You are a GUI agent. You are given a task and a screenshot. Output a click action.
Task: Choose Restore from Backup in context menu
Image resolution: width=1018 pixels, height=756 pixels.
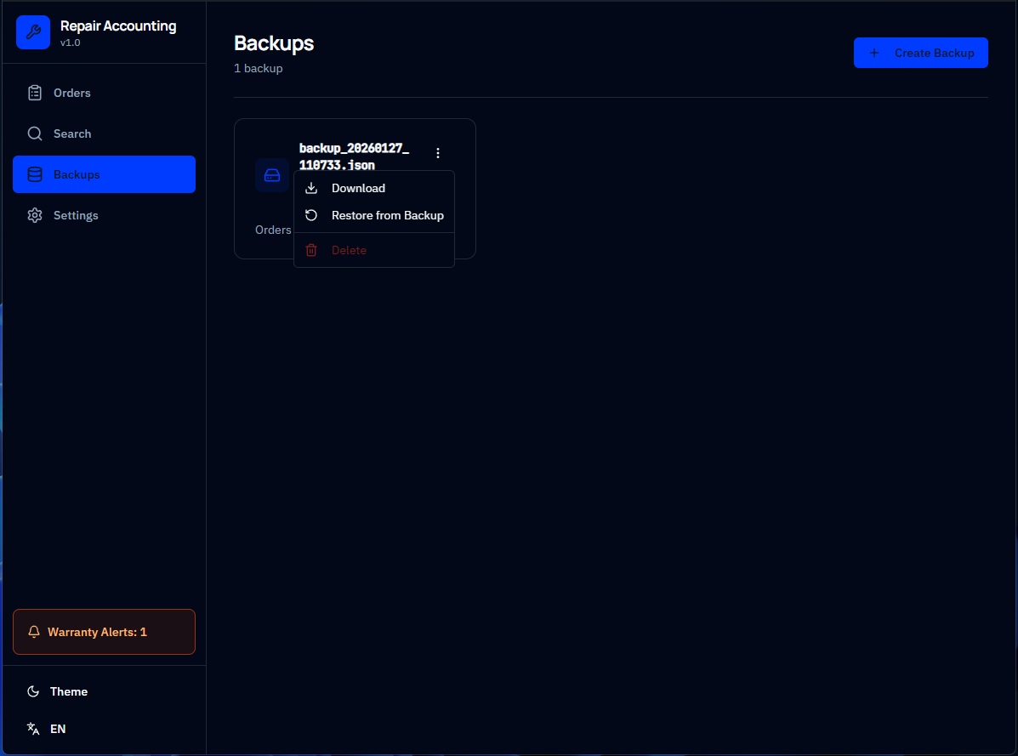click(387, 215)
